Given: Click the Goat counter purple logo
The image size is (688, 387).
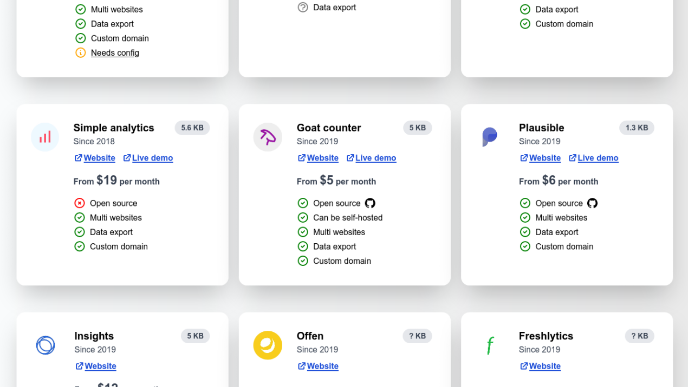Looking at the screenshot, I should click(268, 137).
